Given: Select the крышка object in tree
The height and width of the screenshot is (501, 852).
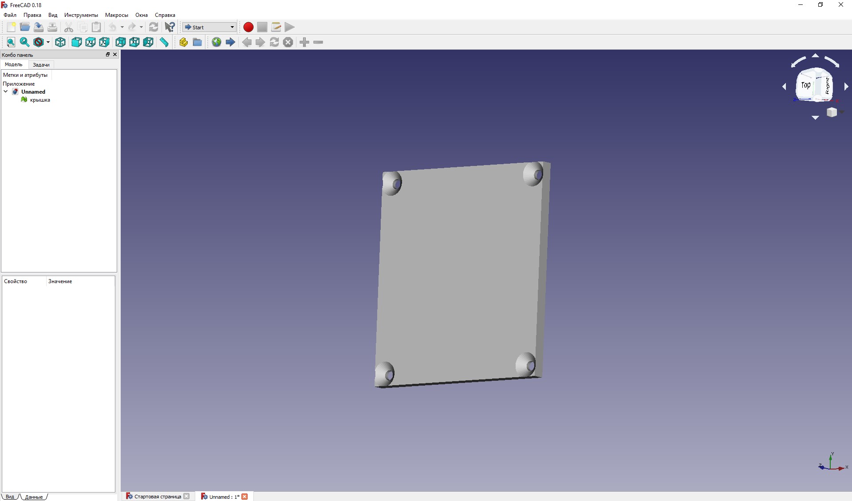Looking at the screenshot, I should point(40,100).
